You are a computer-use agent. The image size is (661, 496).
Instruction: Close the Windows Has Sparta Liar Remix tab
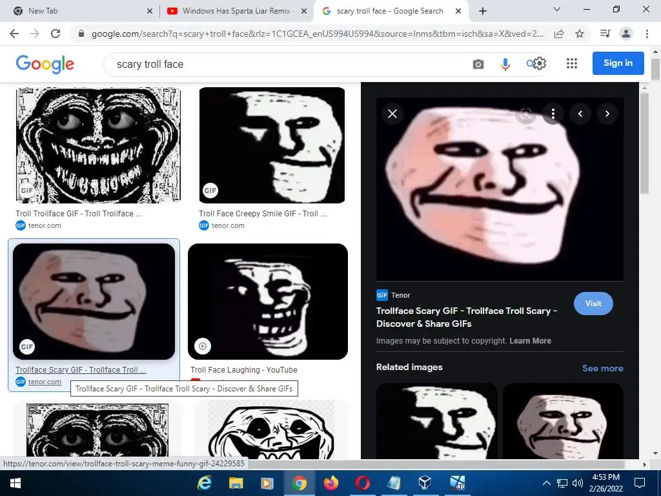click(x=304, y=12)
